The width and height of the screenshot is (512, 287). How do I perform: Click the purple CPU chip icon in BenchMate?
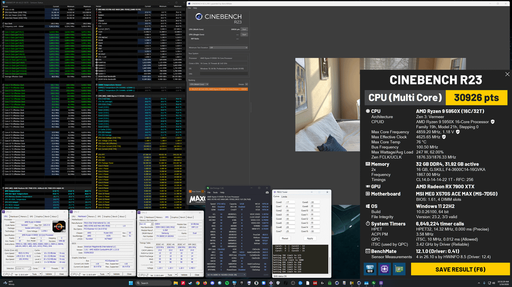click(385, 269)
